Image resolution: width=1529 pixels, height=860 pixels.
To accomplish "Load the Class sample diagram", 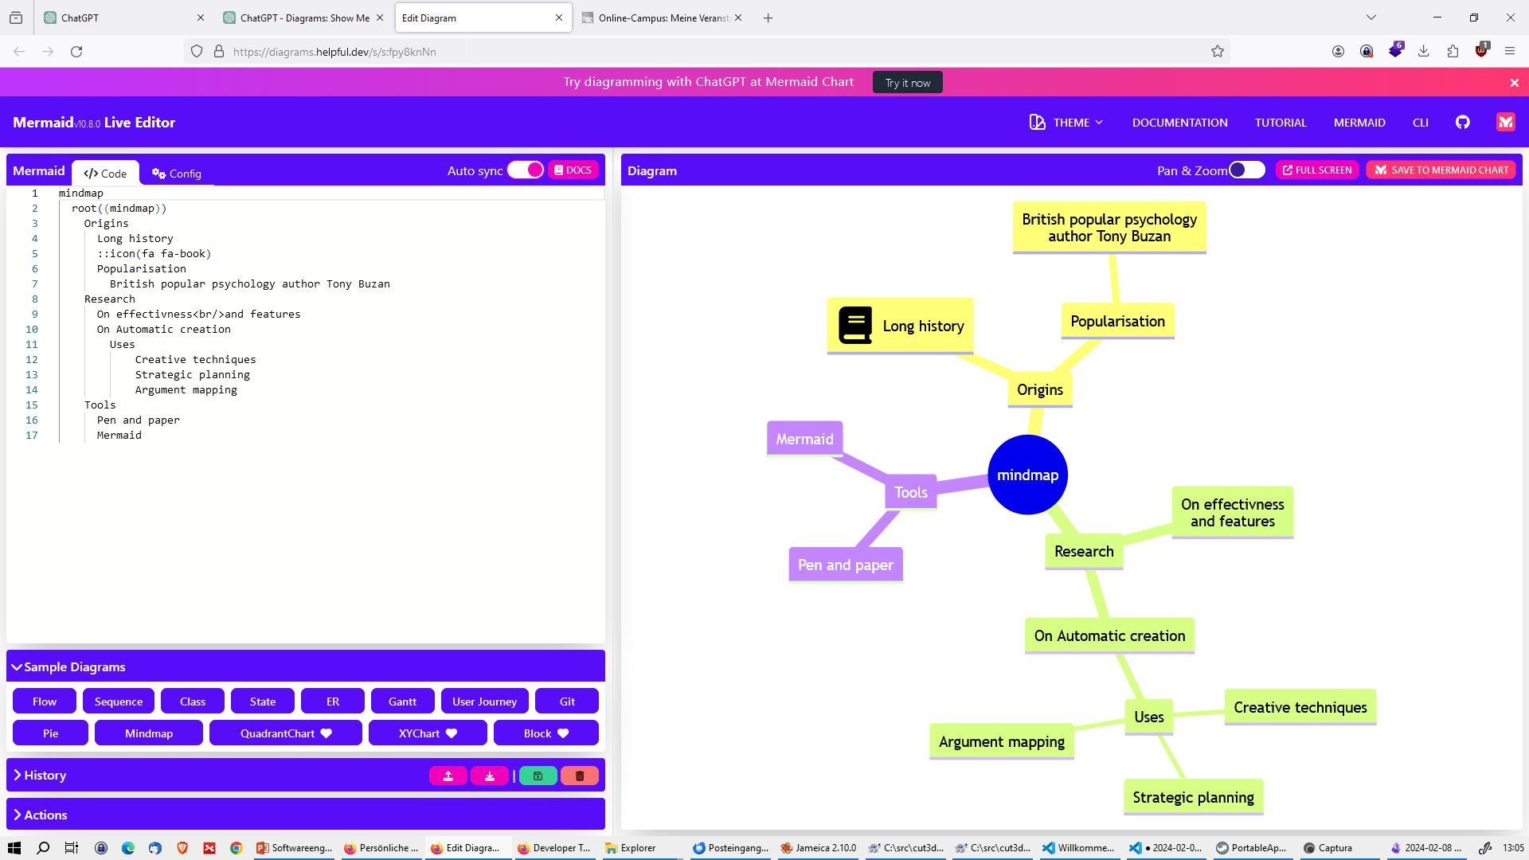I will point(193,702).
